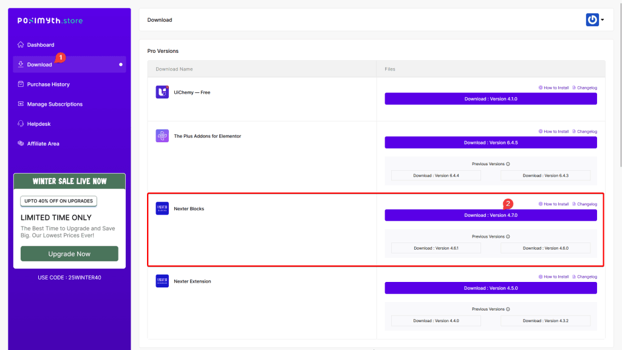Click the Nexter Extension product icon
This screenshot has width=622, height=350.
point(162,281)
